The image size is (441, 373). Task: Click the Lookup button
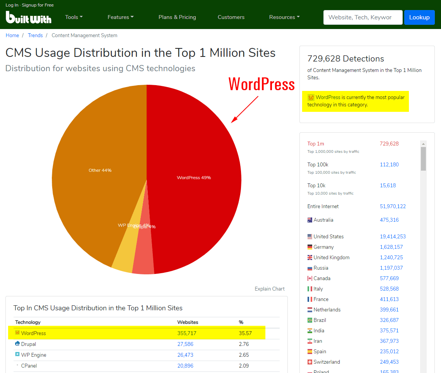419,17
